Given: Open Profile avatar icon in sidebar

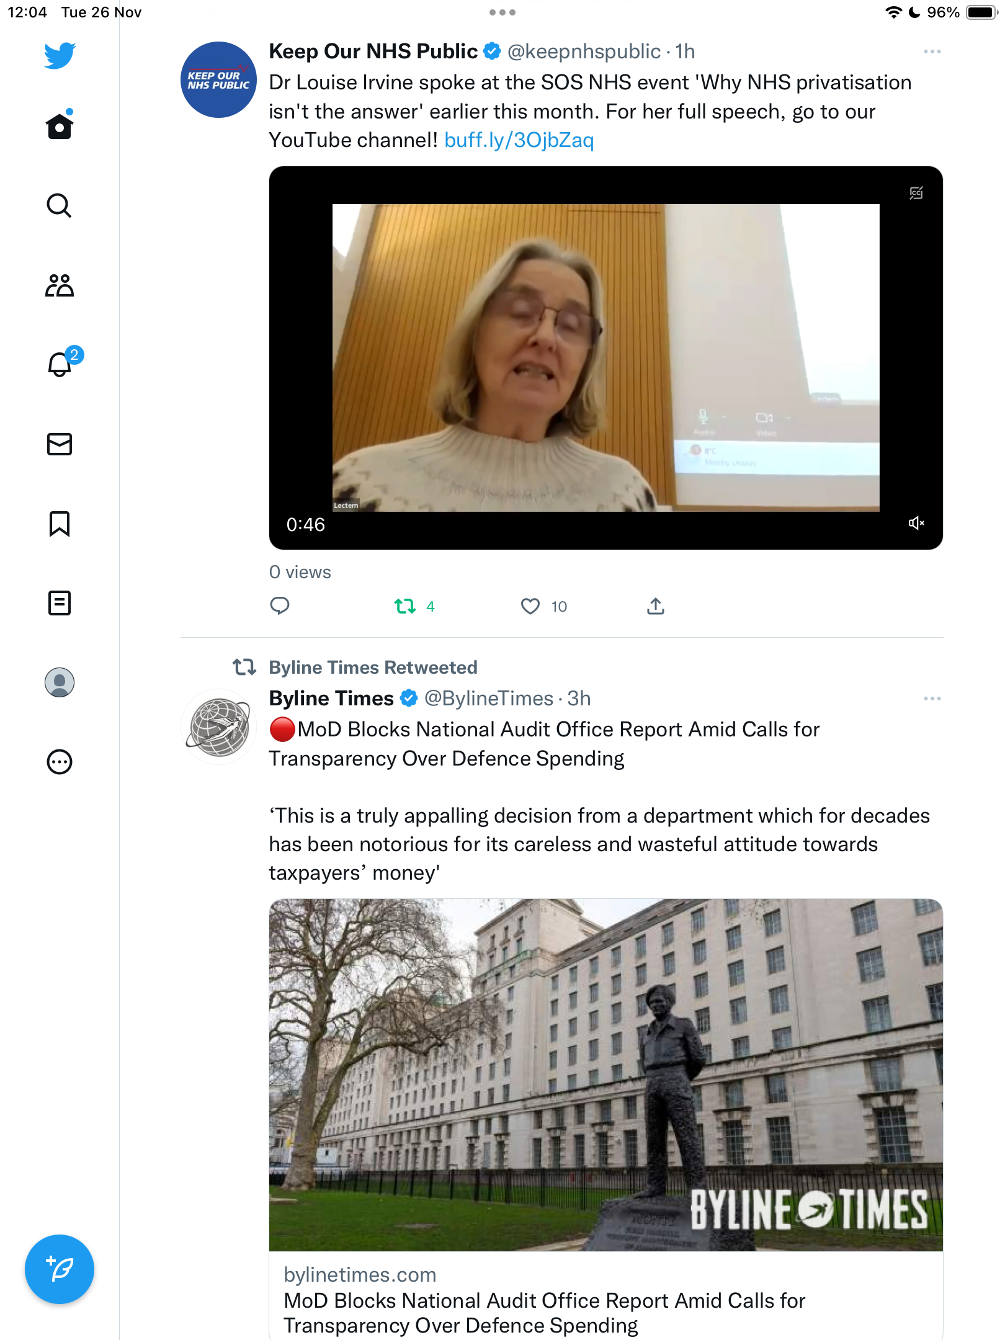Looking at the screenshot, I should [x=60, y=682].
